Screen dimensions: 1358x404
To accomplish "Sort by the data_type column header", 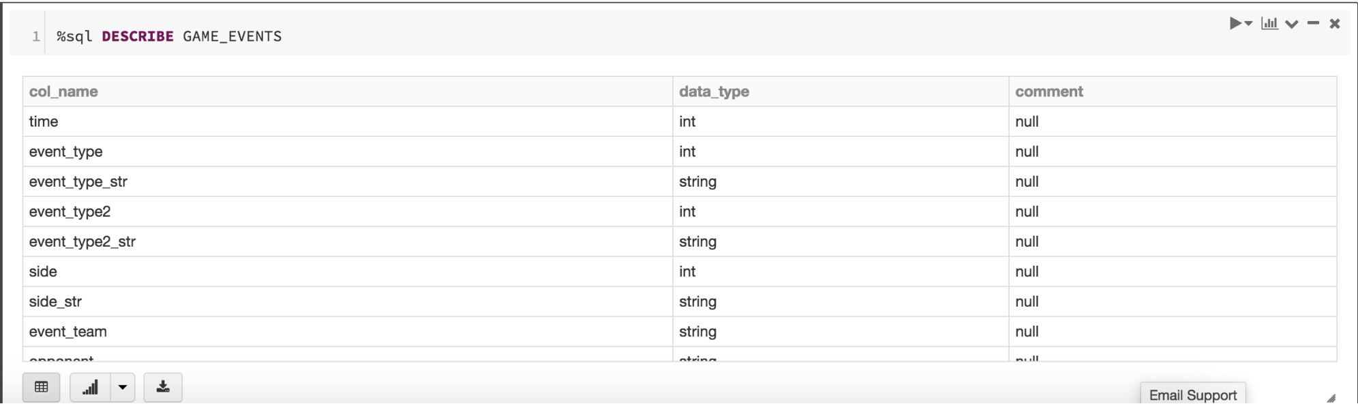I will [x=714, y=91].
